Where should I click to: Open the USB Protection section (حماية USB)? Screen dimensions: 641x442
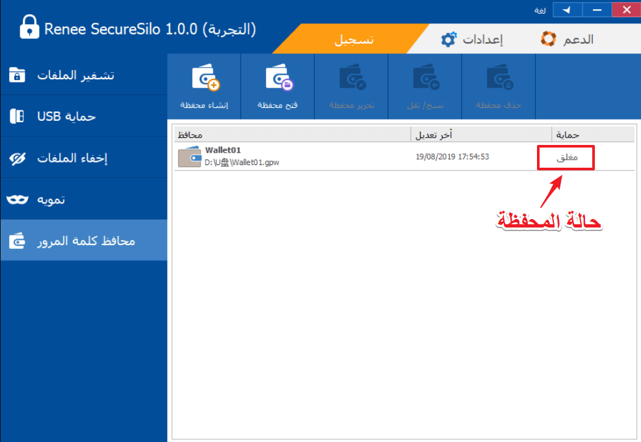coord(84,116)
